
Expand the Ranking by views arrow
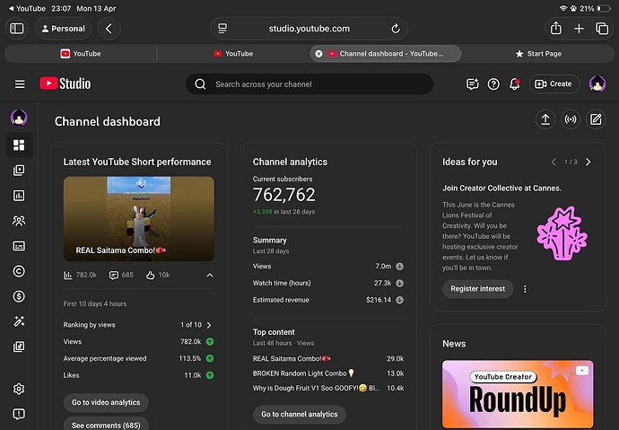[x=209, y=325]
